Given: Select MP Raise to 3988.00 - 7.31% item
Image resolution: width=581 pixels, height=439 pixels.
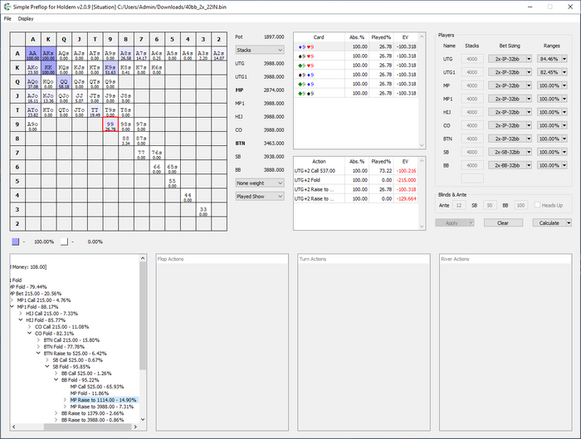Looking at the screenshot, I should [102, 407].
